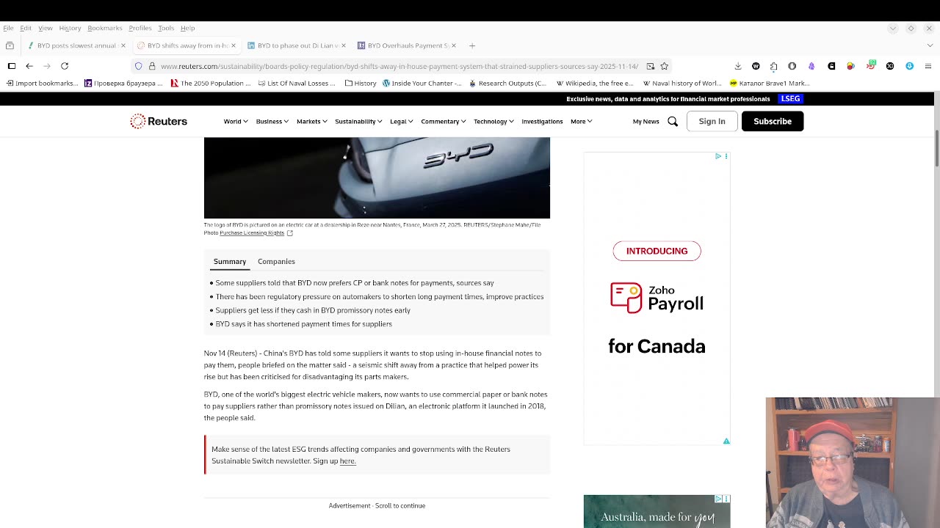Click the Reuters logo
The height and width of the screenshot is (528, 940).
point(159,121)
